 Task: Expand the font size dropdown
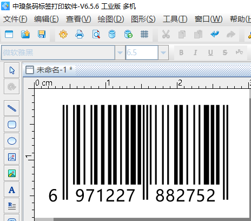(x=163, y=53)
